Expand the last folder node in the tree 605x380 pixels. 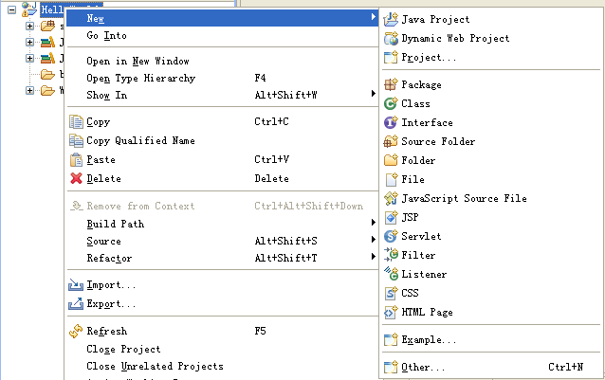point(29,91)
